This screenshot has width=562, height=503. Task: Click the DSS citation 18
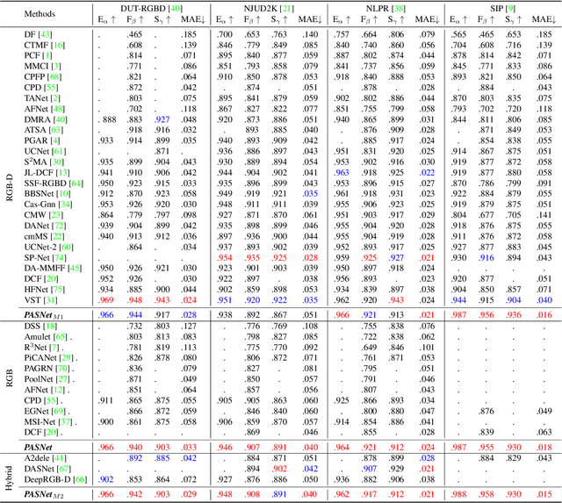(51, 326)
